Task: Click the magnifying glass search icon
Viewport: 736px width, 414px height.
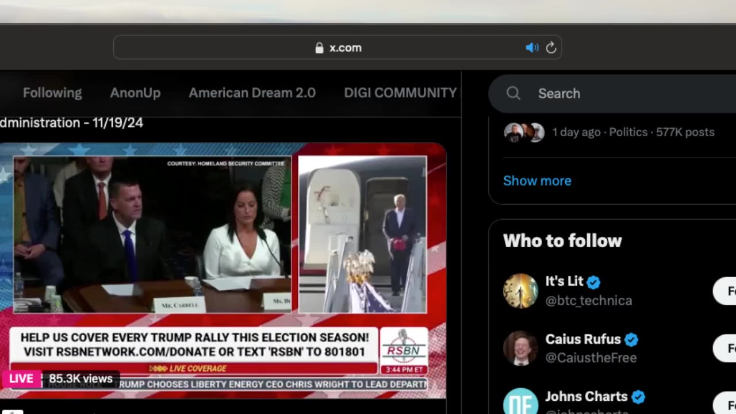Action: coord(513,93)
